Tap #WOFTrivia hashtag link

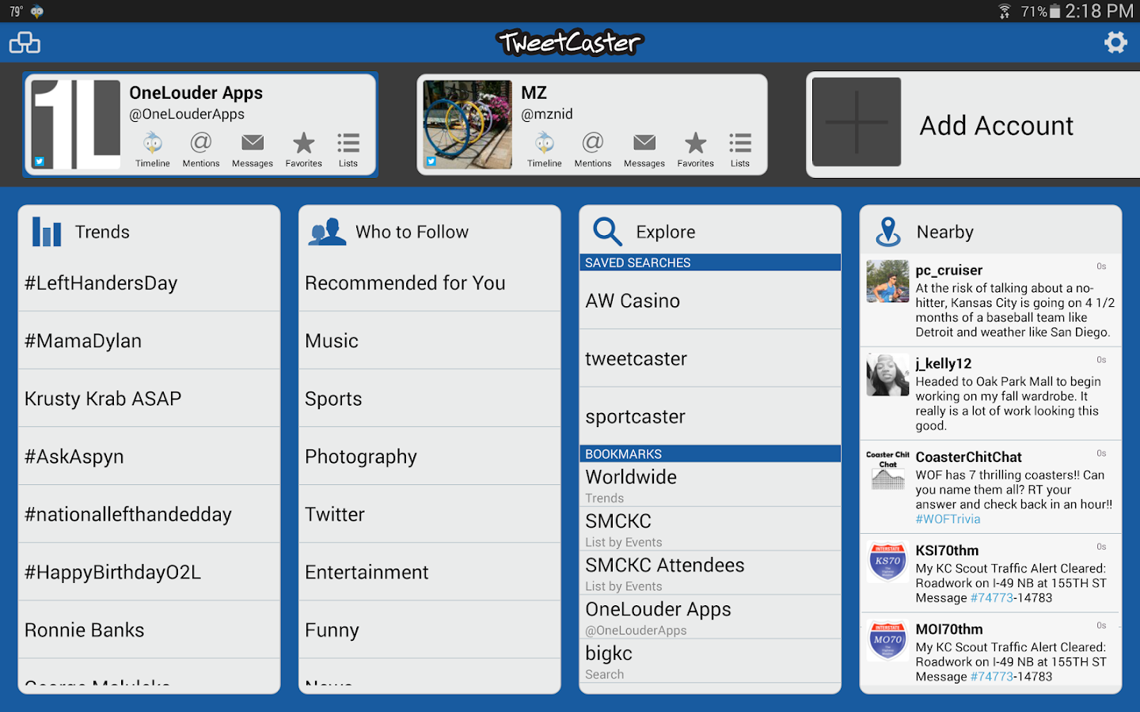[x=948, y=519]
